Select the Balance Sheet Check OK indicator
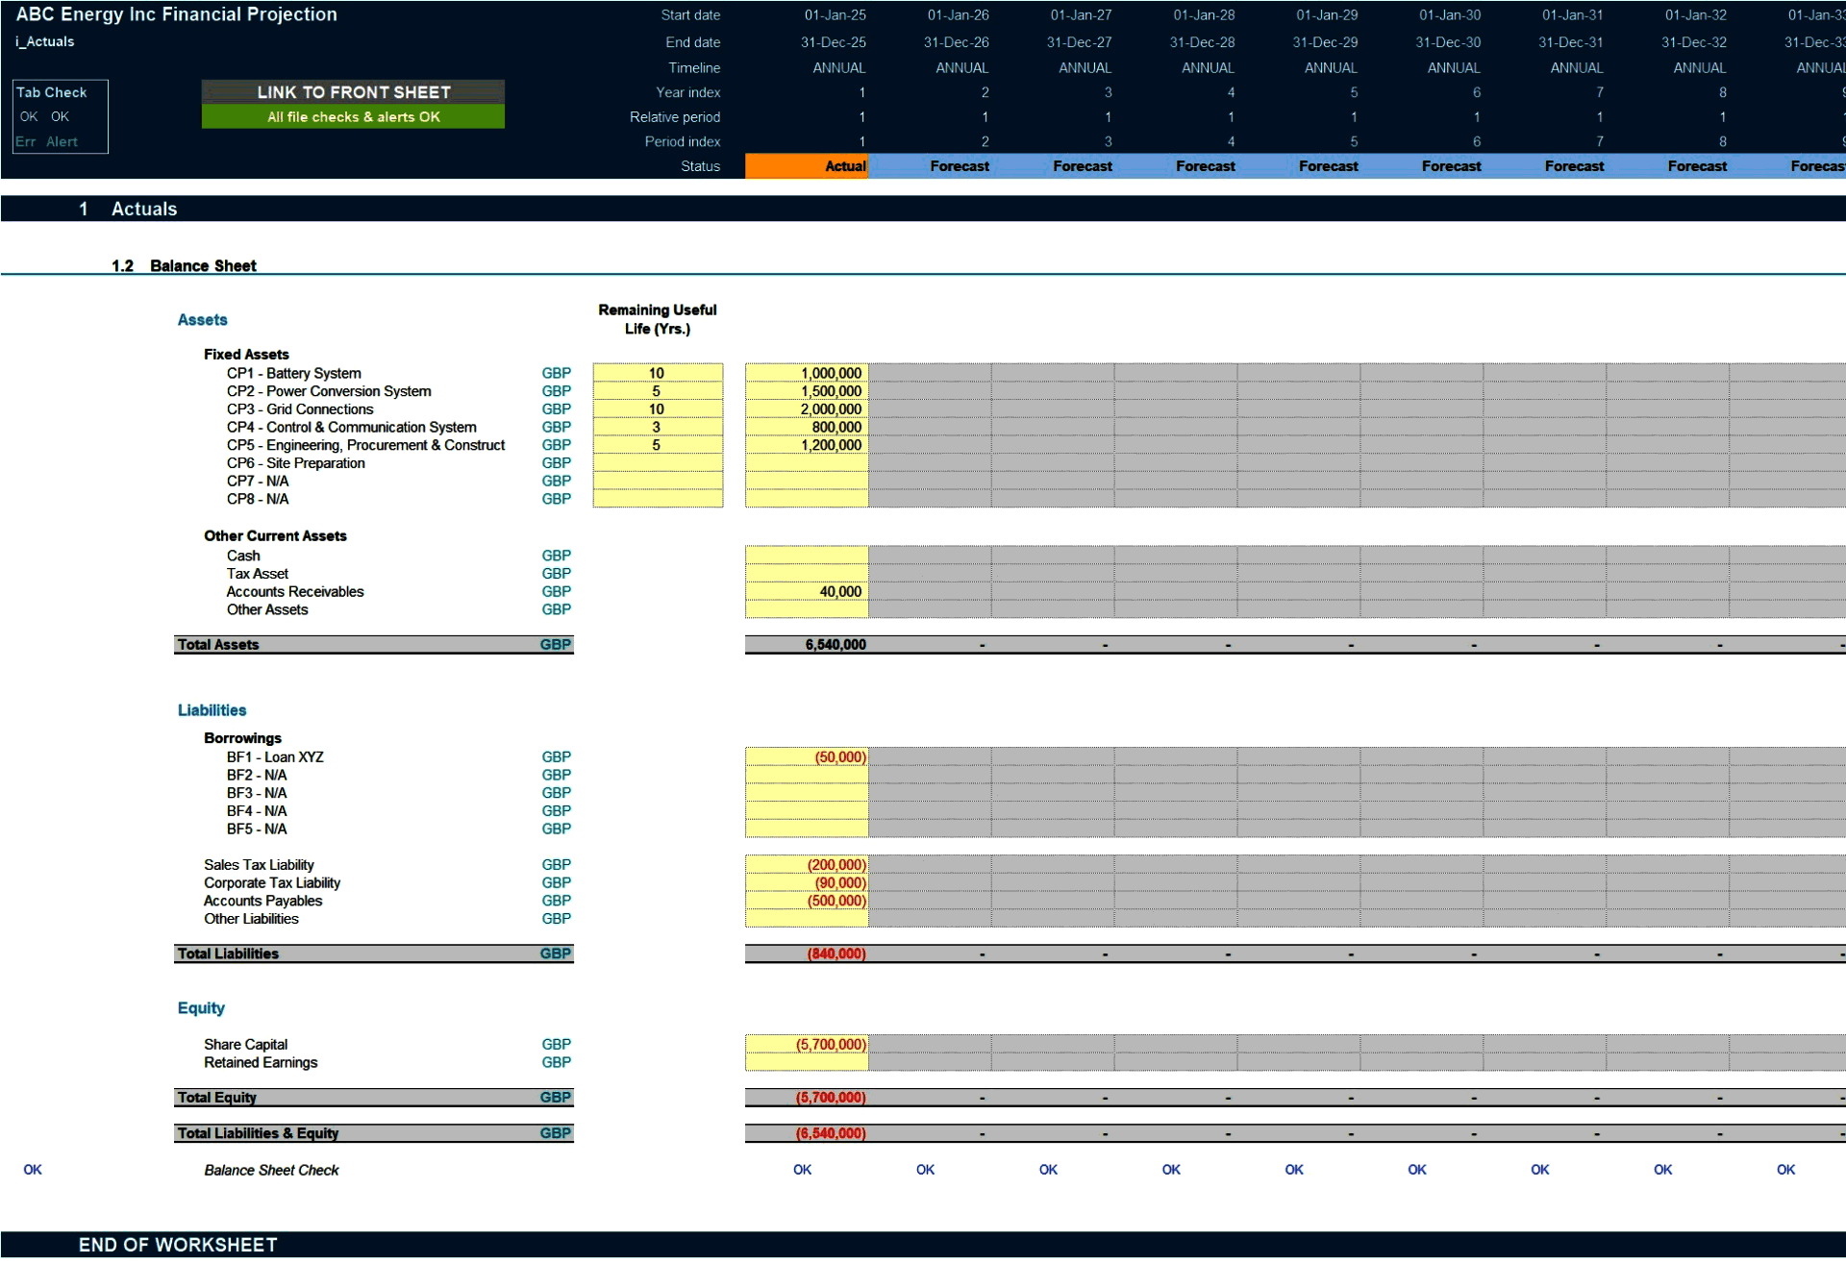The width and height of the screenshot is (1846, 1263). (802, 1170)
